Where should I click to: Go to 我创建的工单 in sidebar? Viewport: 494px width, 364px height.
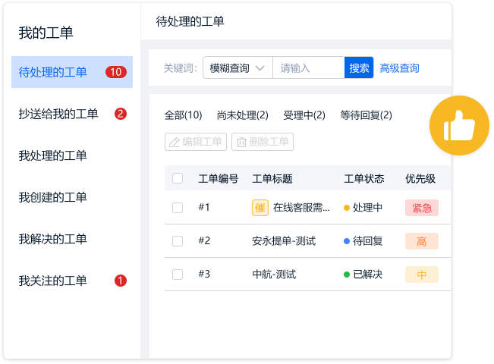pos(53,197)
